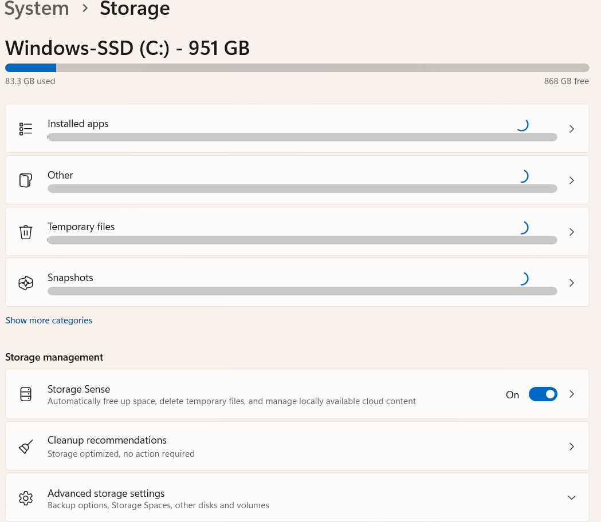Click the Snapshots category icon
This screenshot has height=522, width=601.
click(26, 283)
